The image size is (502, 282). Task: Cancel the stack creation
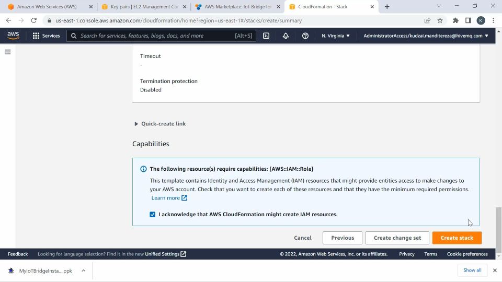(x=303, y=238)
